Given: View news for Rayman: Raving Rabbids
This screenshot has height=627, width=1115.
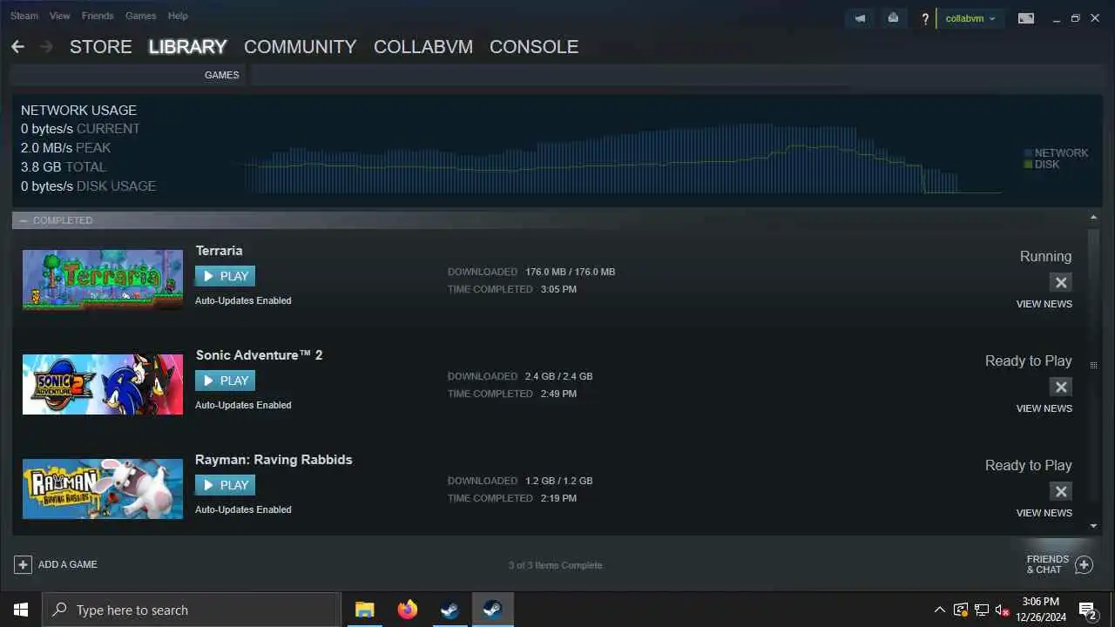Looking at the screenshot, I should [x=1044, y=513].
